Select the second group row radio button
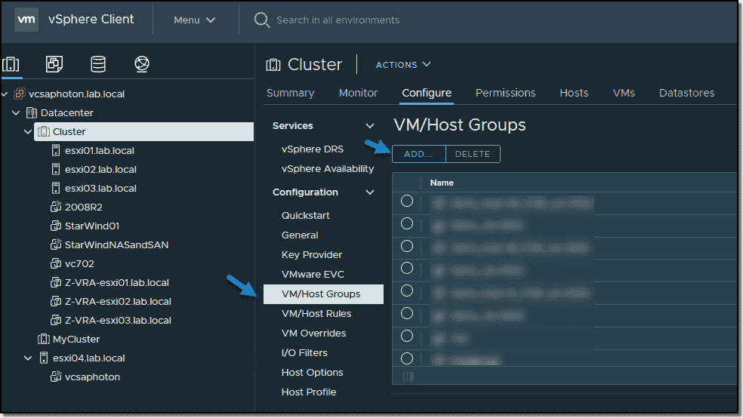Screen dimensions: 743x418 coord(407,223)
